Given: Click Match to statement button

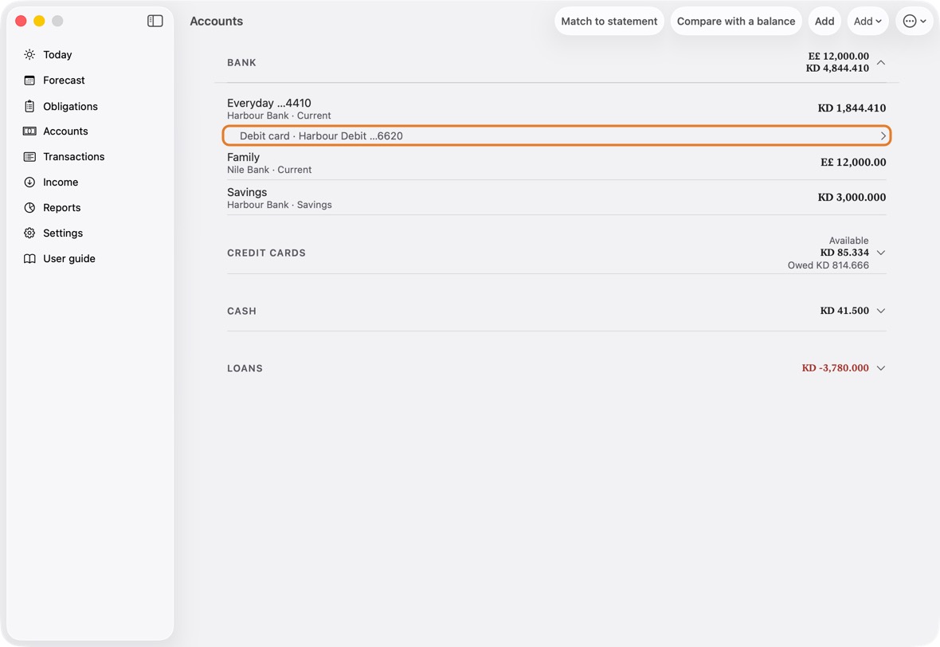Looking at the screenshot, I should 609,21.
